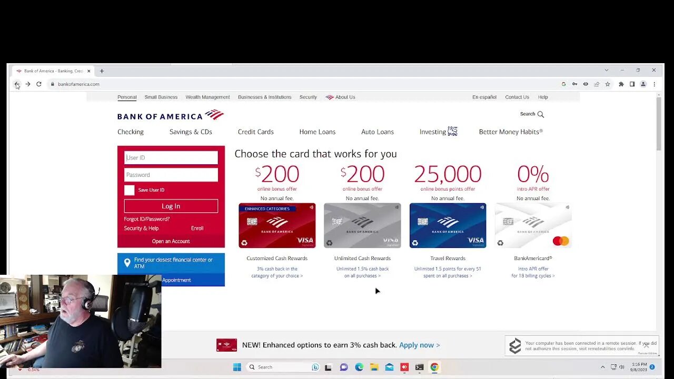Open Better Money Habits menu
The width and height of the screenshot is (674, 379).
[511, 132]
